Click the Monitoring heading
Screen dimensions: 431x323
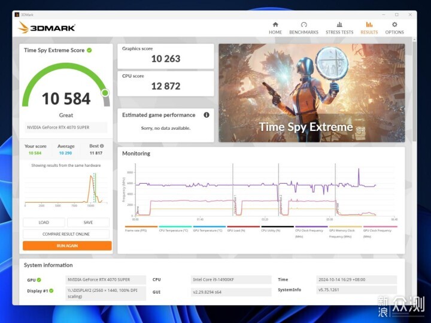click(136, 154)
